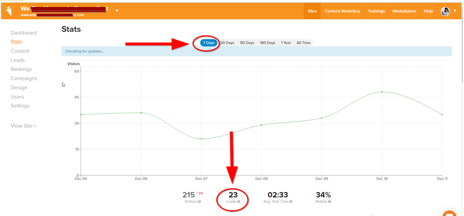Viewport: 464px width, 216px height.
Task: Expand the site selector dropdown arrow
Action: pyautogui.click(x=117, y=10)
